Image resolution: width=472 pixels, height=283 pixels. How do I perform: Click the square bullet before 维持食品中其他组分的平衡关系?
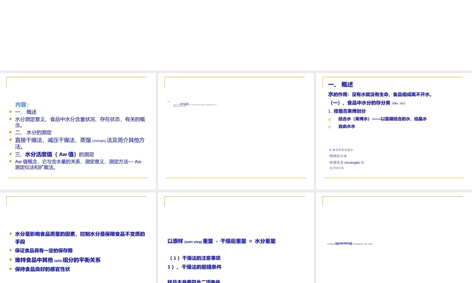coord(10,260)
